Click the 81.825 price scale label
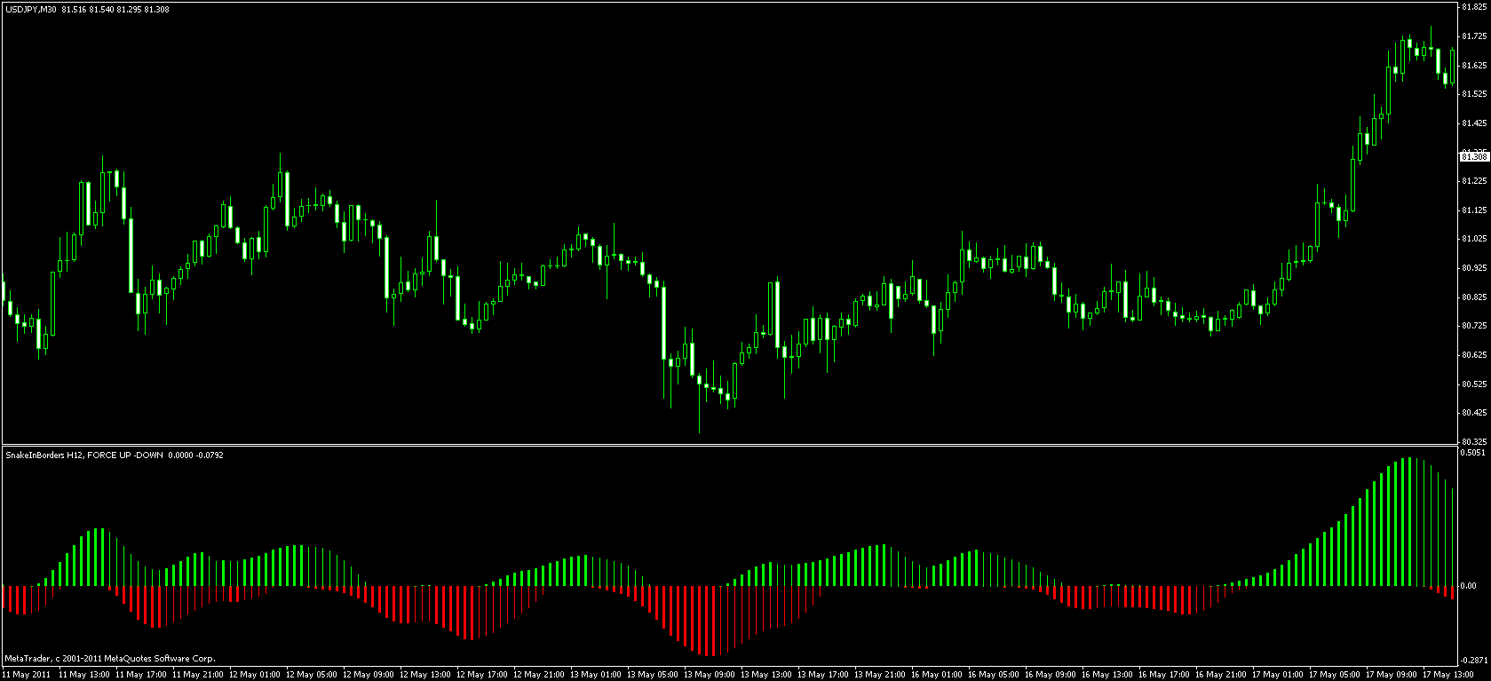Image resolution: width=1491 pixels, height=681 pixels. [x=1474, y=7]
